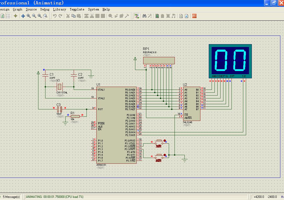Click the Remove Sheet icon

[168, 16]
